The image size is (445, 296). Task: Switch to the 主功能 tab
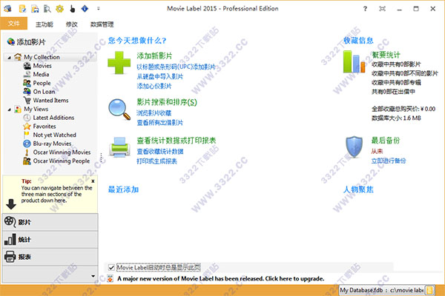coord(44,24)
